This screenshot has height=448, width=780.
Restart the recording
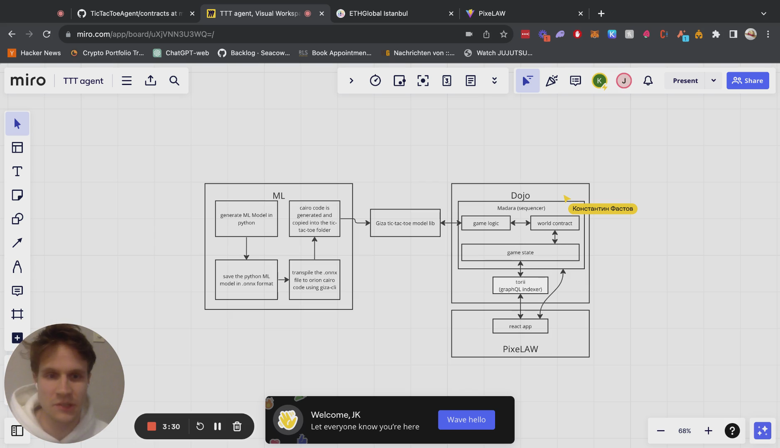pyautogui.click(x=200, y=426)
